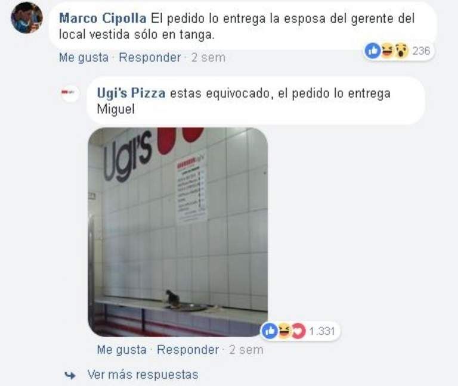Expand Ver más respuestas

pyautogui.click(x=143, y=375)
